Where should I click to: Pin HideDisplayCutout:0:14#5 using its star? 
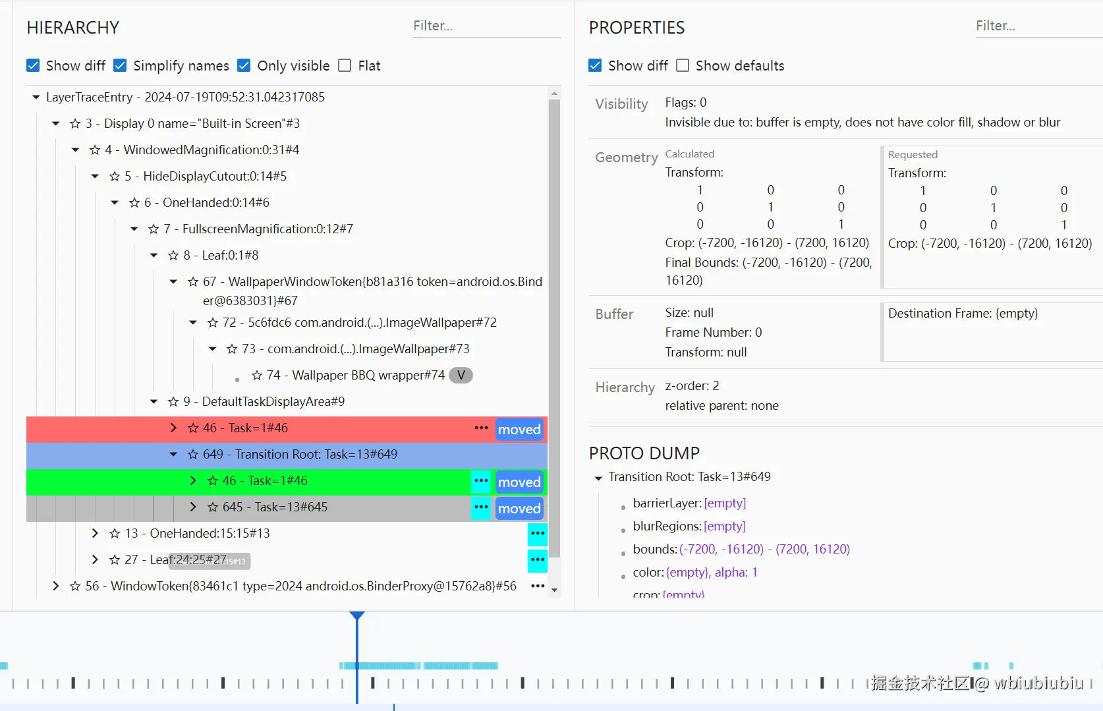point(115,177)
